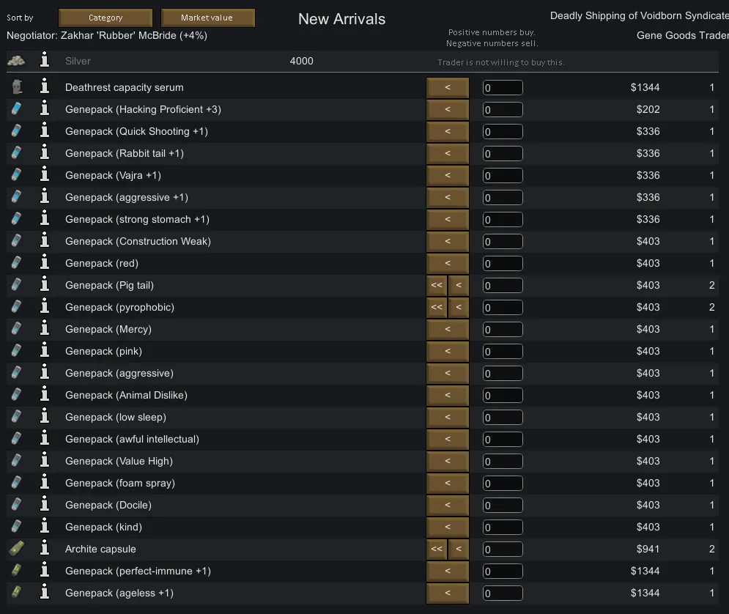
Task: Click quantity field for Genepack (Mercy)
Action: (503, 330)
